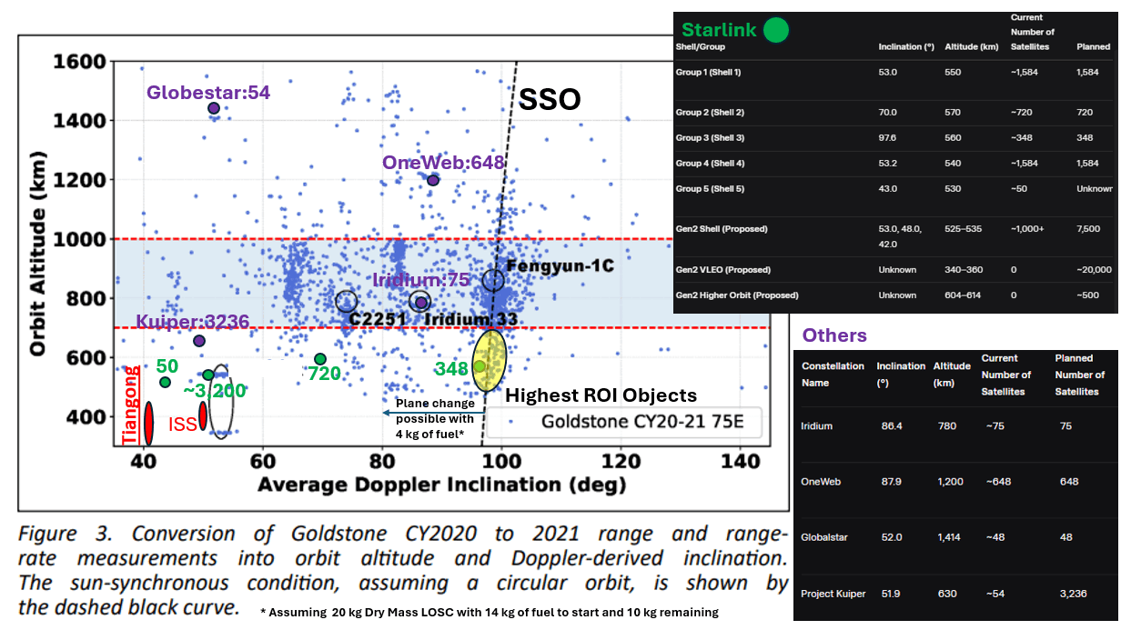Click the Others table heading
Viewport: 1121px width, 630px height.
pos(834,335)
